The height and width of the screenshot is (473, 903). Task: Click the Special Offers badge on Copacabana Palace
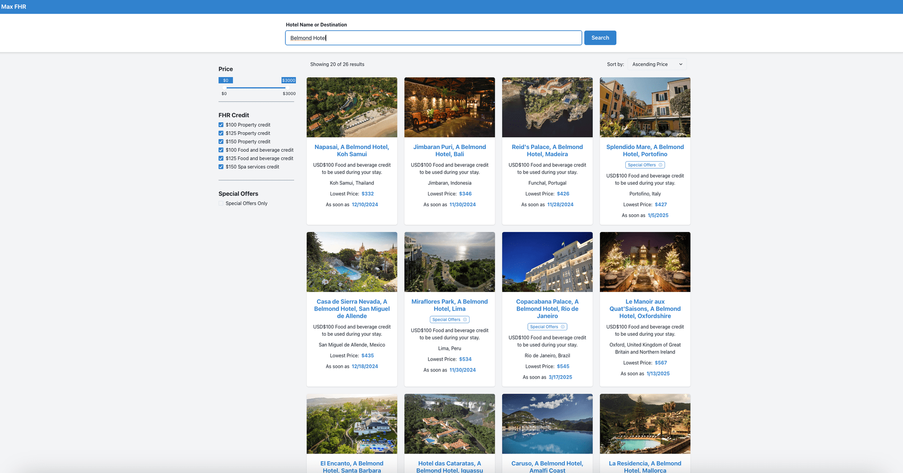(547, 327)
